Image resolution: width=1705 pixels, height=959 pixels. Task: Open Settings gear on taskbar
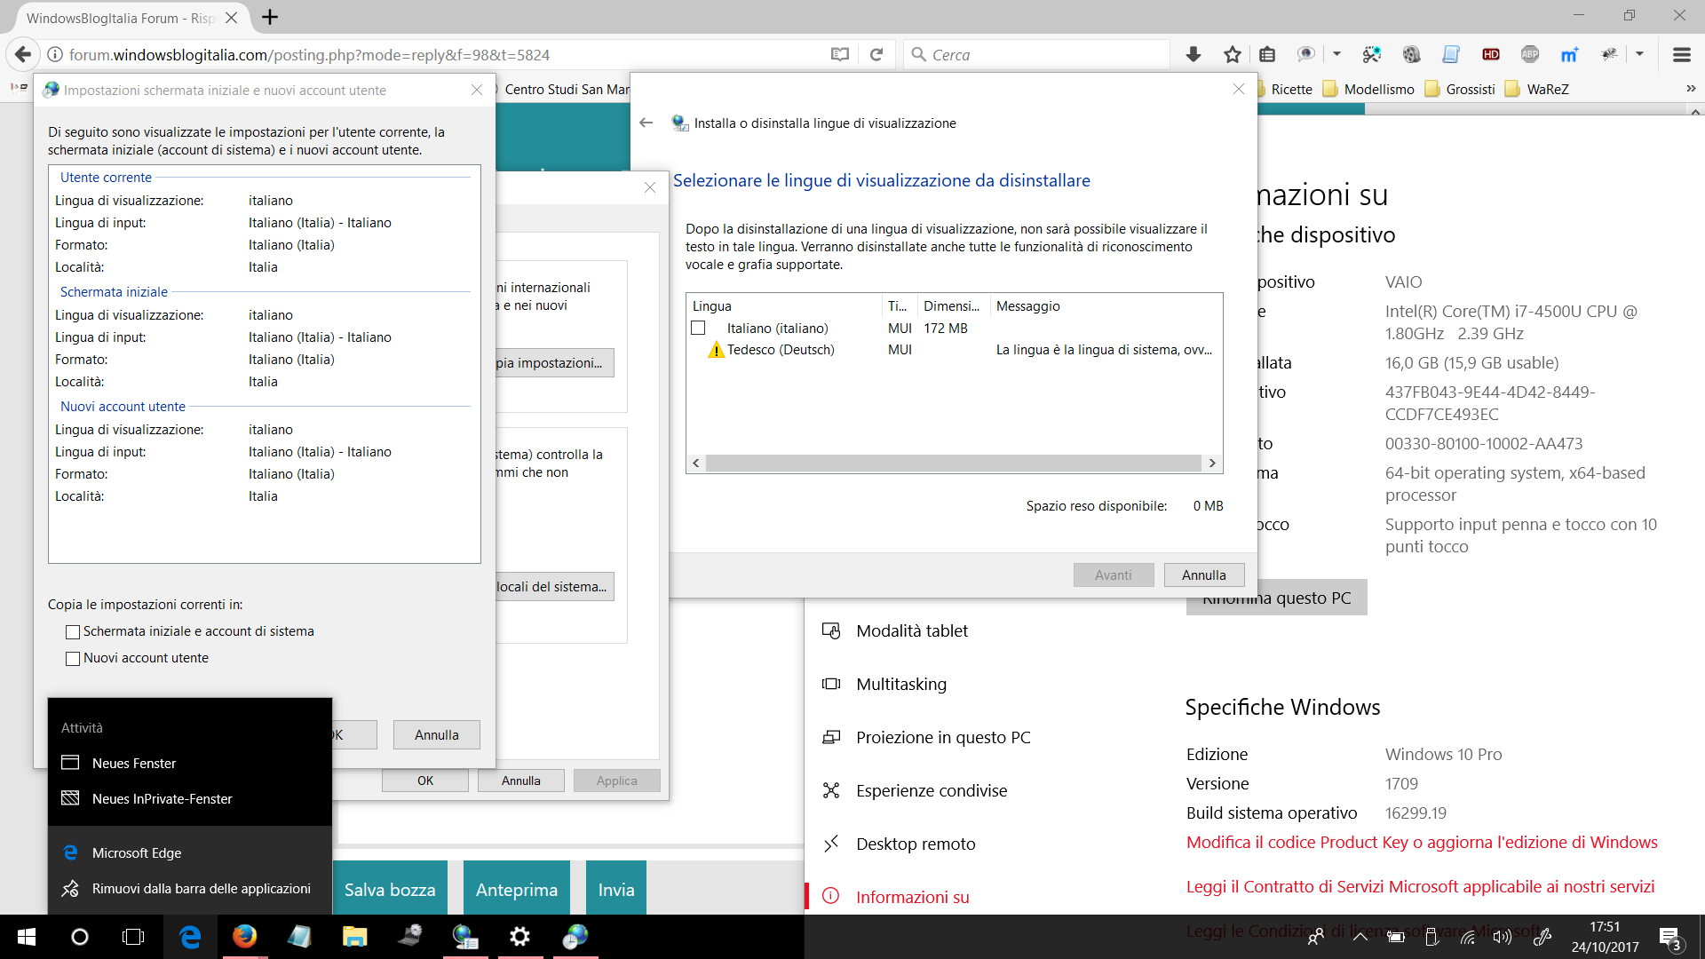pyautogui.click(x=519, y=937)
